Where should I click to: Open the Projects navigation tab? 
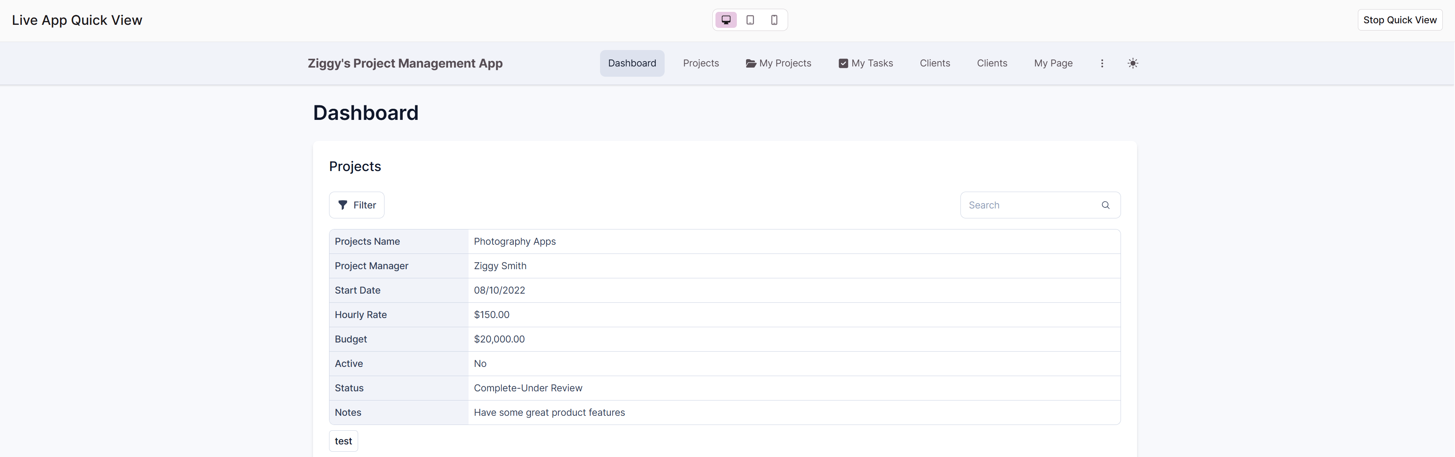point(701,63)
